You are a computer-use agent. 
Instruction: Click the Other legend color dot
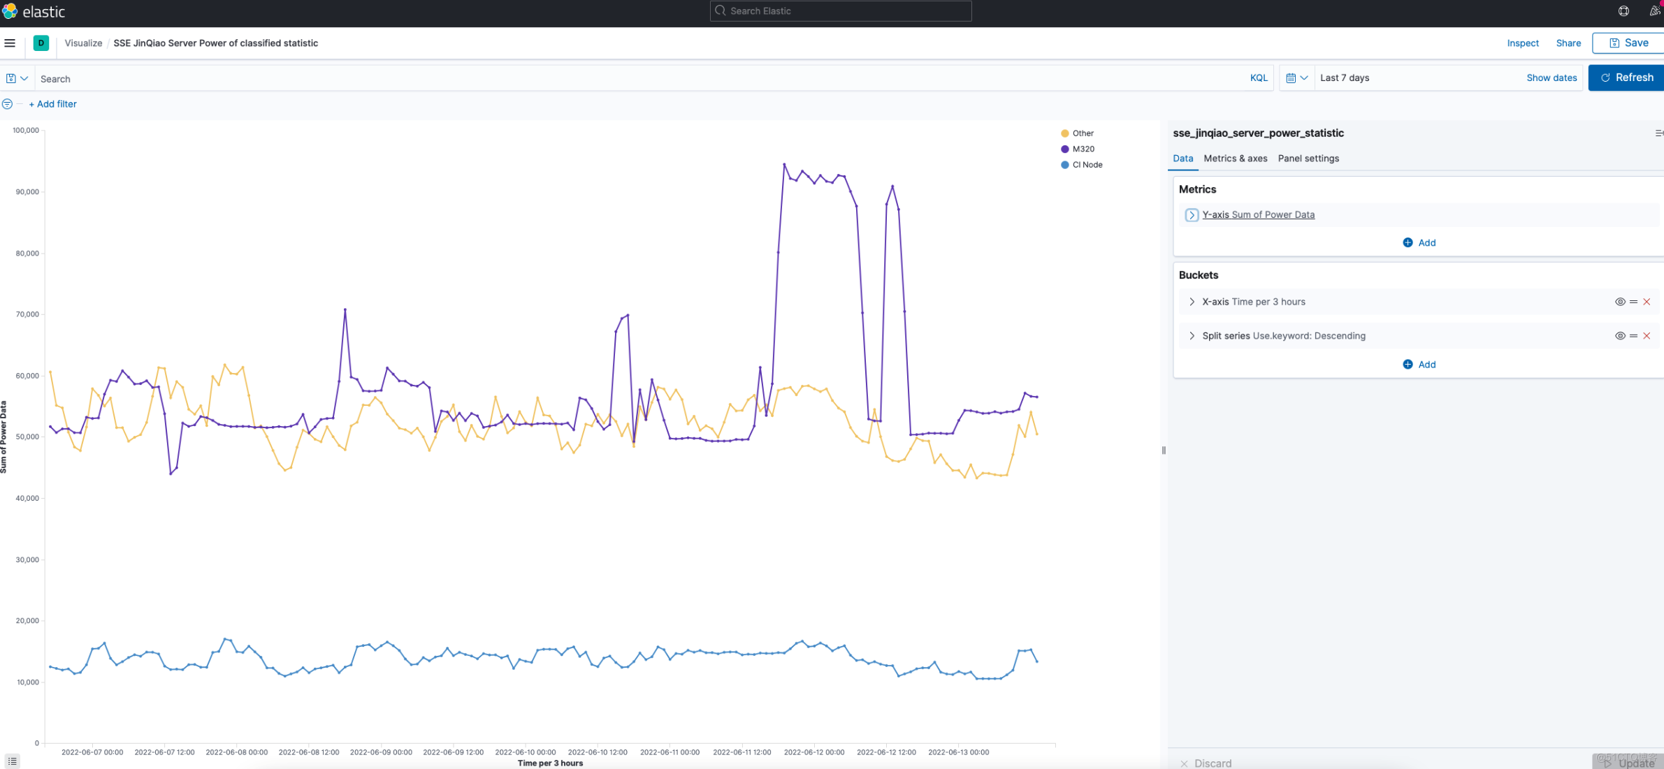[x=1064, y=133]
